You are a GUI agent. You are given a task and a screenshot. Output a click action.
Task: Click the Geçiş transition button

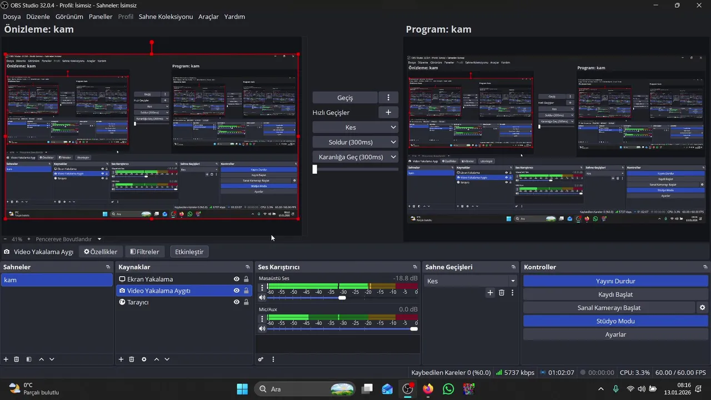345,97
